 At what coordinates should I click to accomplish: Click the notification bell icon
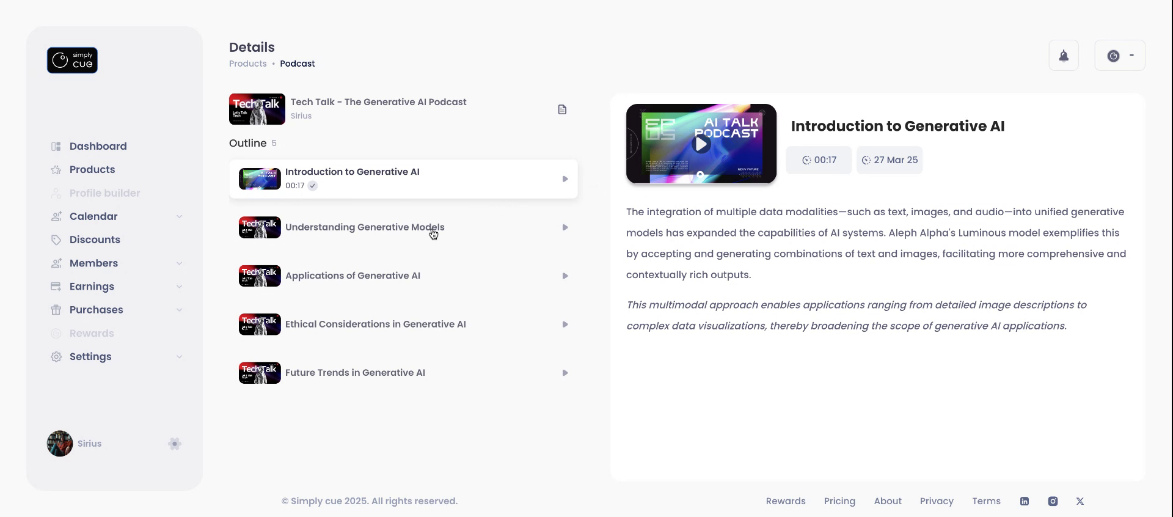(x=1064, y=56)
